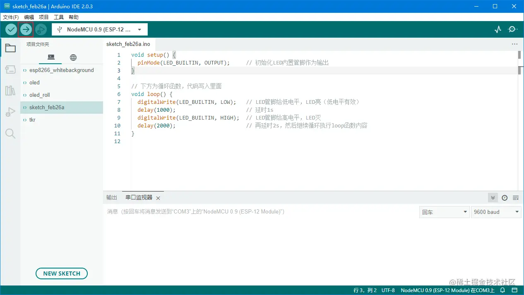Open the Serial Plotter icon

pyautogui.click(x=498, y=29)
